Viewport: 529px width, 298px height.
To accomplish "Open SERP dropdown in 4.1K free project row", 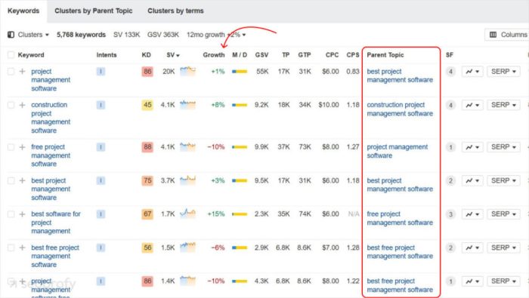I will point(503,147).
